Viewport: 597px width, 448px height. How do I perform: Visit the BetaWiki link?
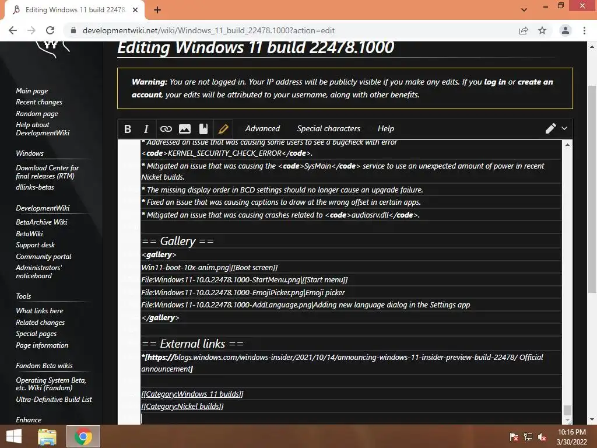click(x=29, y=233)
